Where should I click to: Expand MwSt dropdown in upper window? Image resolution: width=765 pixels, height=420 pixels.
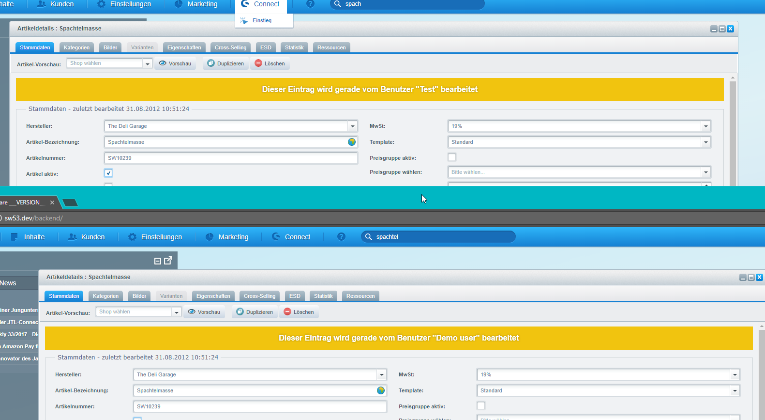click(705, 126)
